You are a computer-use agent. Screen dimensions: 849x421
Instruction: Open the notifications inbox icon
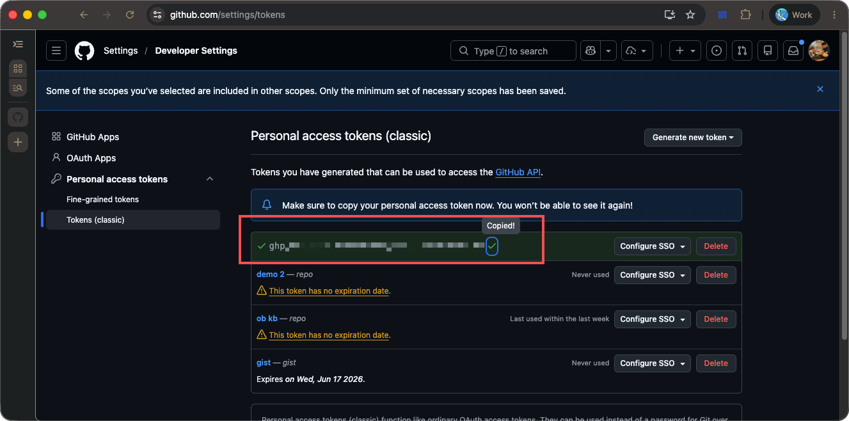point(793,51)
